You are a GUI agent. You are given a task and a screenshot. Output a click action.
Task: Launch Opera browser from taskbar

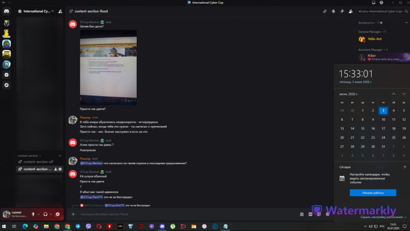[x=99, y=226]
